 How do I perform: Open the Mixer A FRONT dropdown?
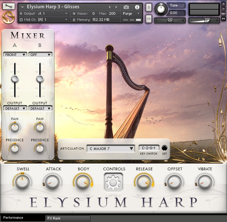coord(15,55)
